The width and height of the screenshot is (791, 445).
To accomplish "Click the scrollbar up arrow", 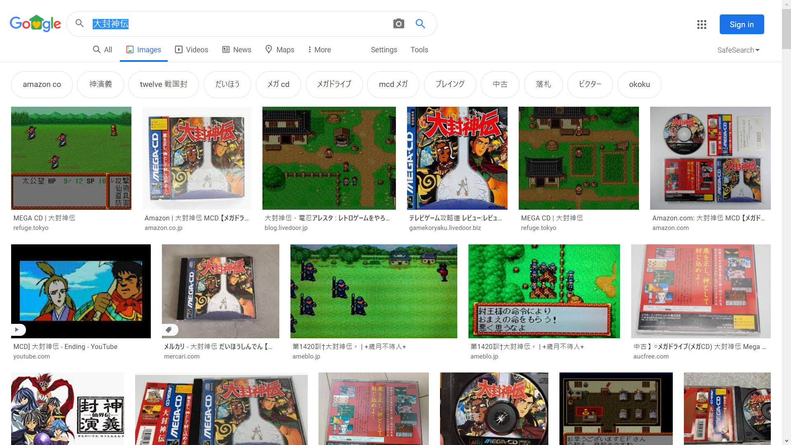I will coord(786,4).
